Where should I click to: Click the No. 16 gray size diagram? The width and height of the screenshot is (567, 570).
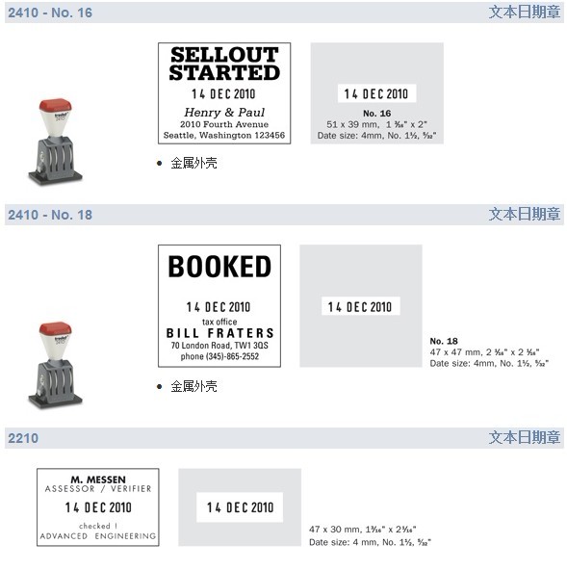(x=377, y=93)
